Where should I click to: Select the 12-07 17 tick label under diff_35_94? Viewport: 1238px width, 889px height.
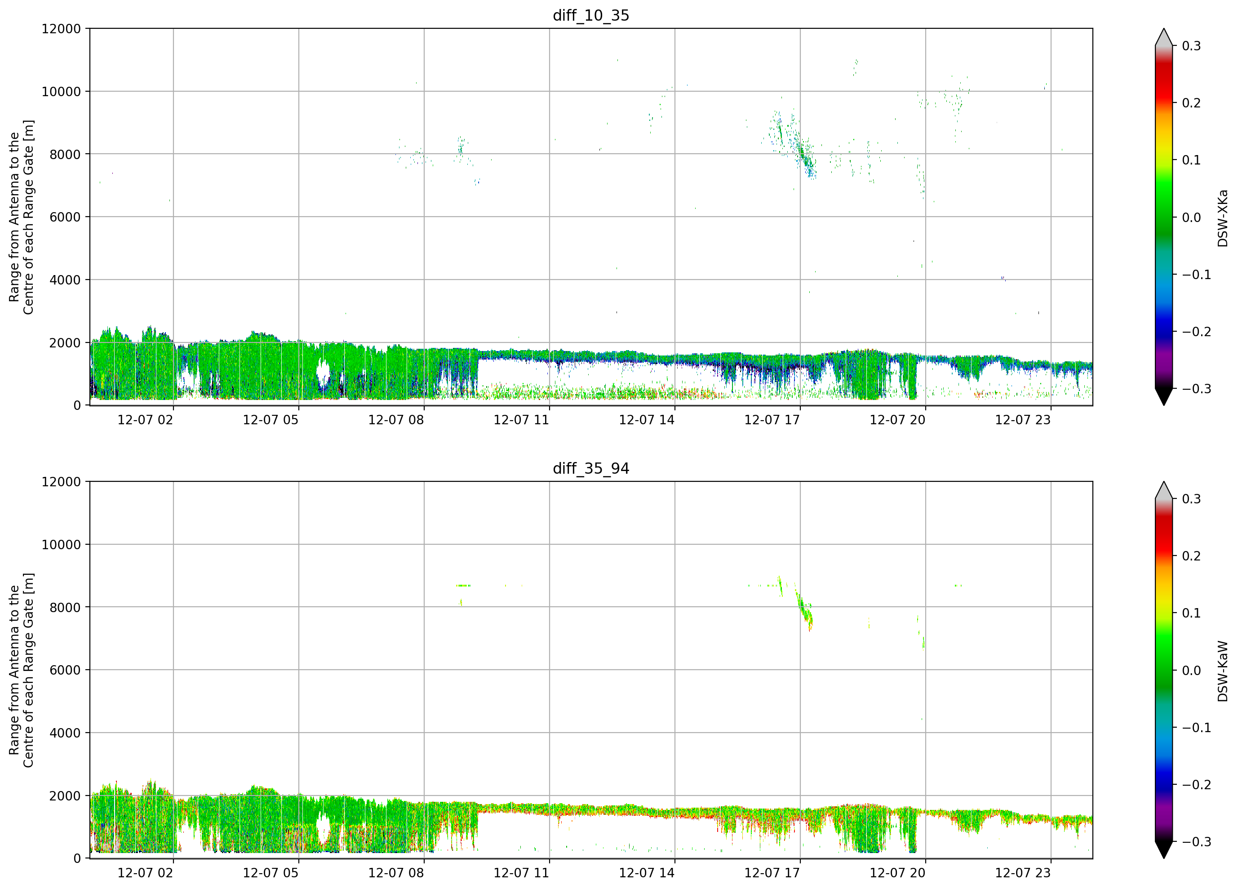pos(772,873)
